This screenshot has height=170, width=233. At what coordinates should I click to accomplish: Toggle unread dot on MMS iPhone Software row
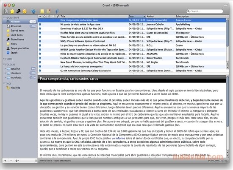tap(40, 41)
